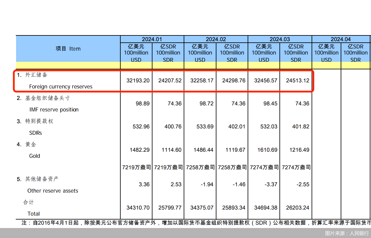Pick the 32456.57 cell
The height and width of the screenshot is (238, 371).
[x=266, y=81]
